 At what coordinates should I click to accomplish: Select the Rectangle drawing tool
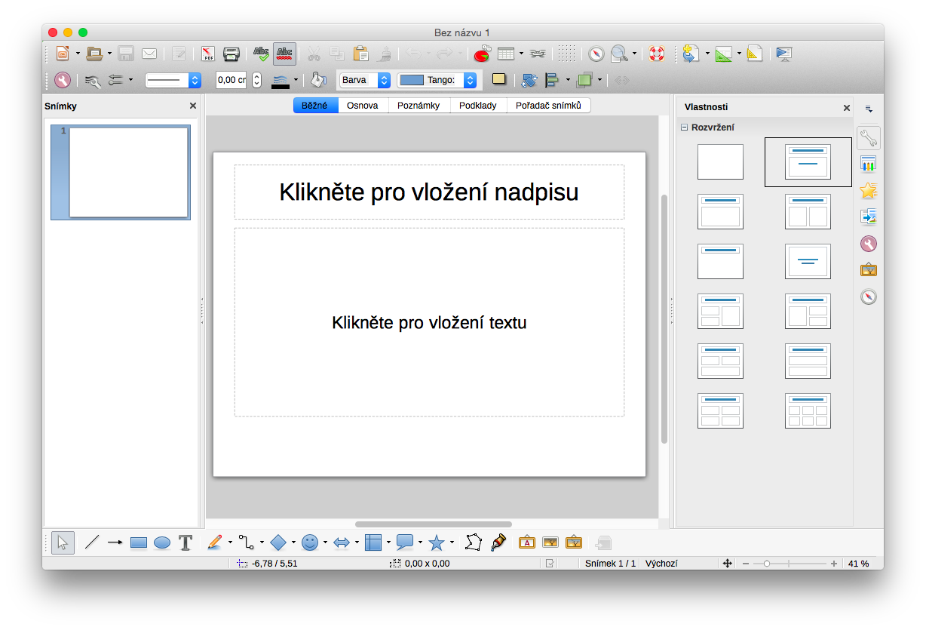138,542
